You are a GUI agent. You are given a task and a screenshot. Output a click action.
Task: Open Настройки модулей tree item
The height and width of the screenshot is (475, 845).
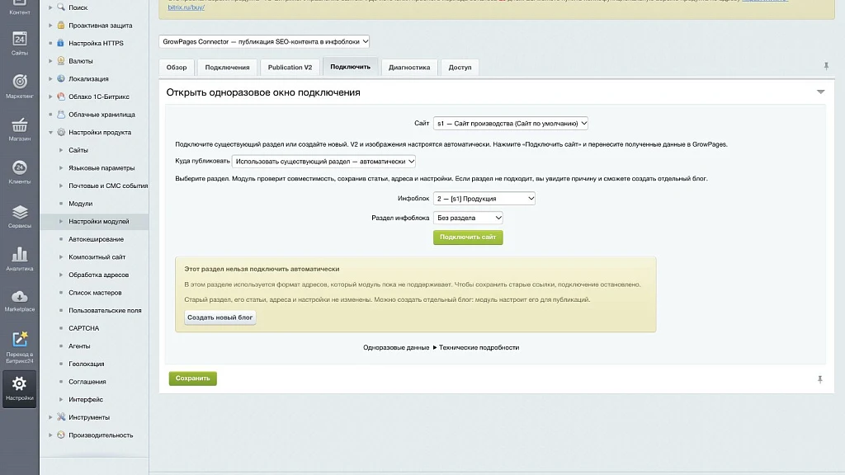pos(99,221)
